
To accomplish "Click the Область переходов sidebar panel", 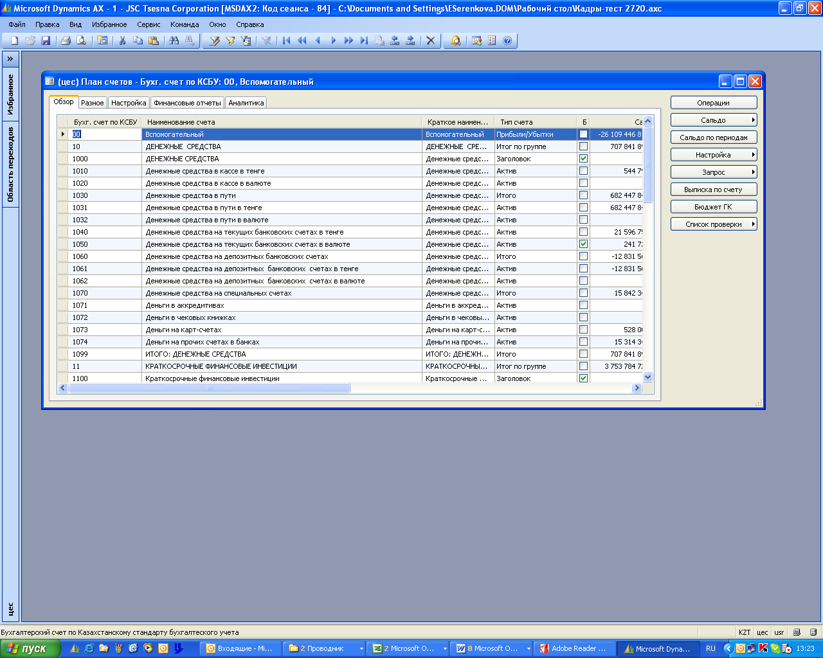I will coord(10,164).
